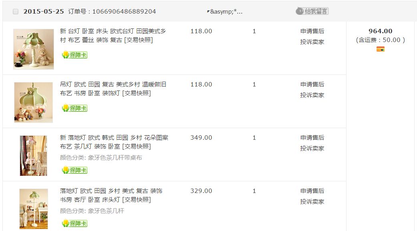Viewport: 417px width, 231px height.
Task: Click the seller name link in order header
Action: pos(225,12)
